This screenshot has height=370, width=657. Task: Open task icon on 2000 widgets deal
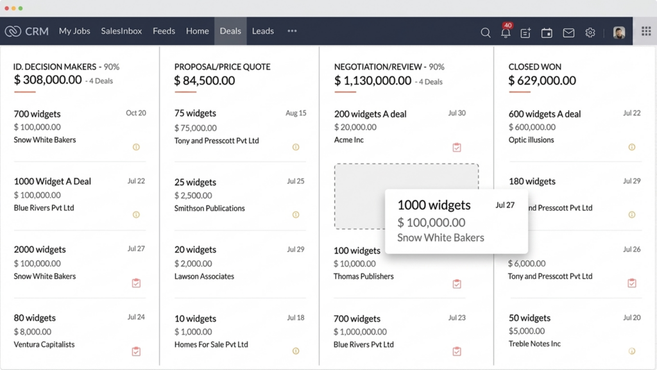pyautogui.click(x=136, y=283)
